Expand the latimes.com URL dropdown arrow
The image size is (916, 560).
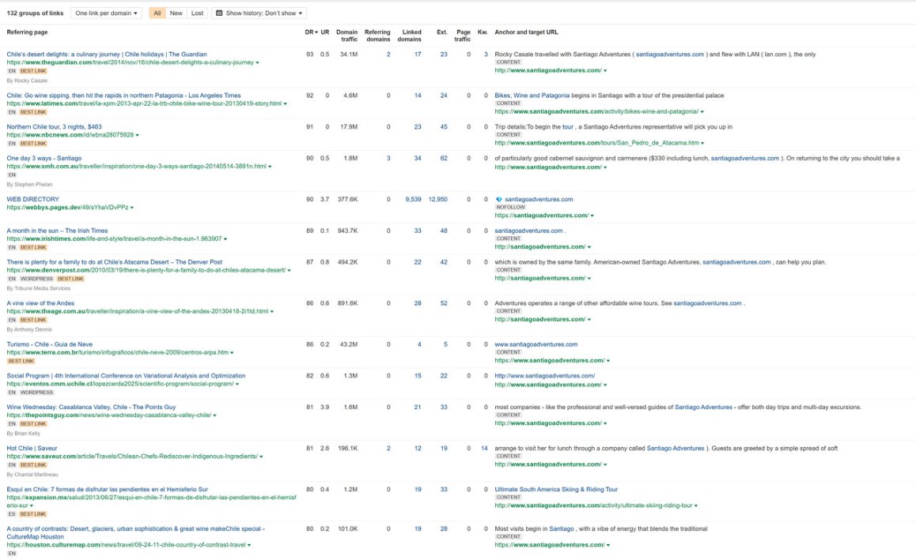286,103
